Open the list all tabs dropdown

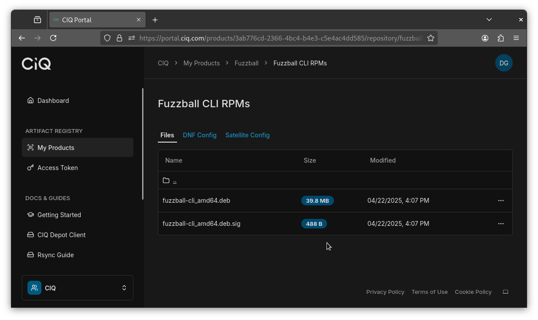coord(489,20)
